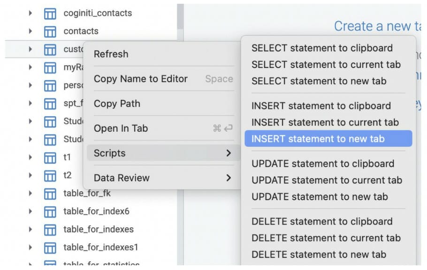Click the table icon beside table_for_indexes

click(50, 229)
